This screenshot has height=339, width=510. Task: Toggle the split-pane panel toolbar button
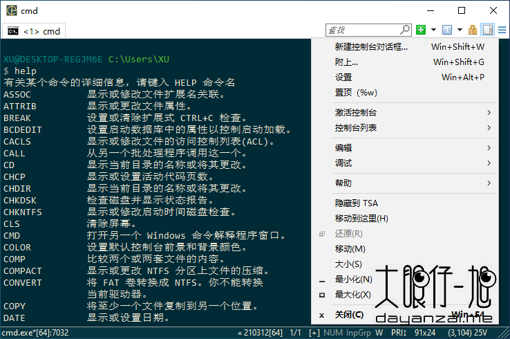(x=488, y=30)
